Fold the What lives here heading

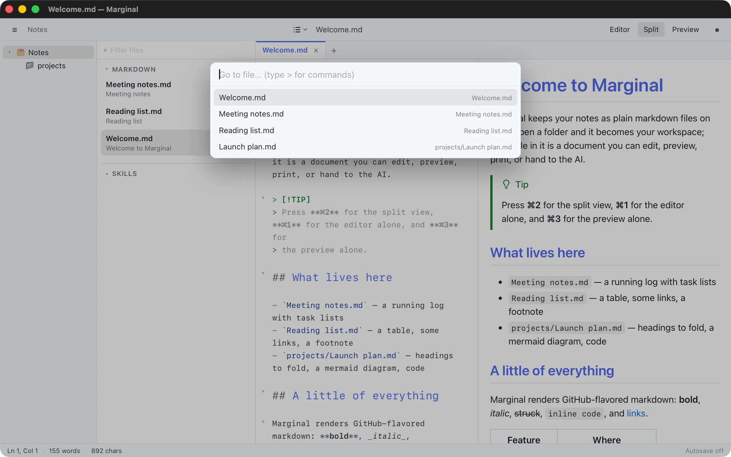pyautogui.click(x=263, y=273)
